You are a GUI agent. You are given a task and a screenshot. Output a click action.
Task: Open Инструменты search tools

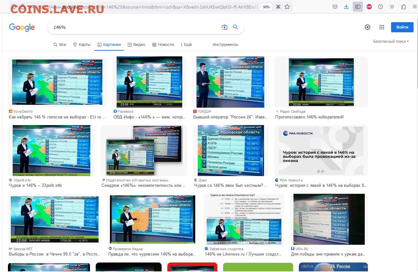tap(225, 45)
